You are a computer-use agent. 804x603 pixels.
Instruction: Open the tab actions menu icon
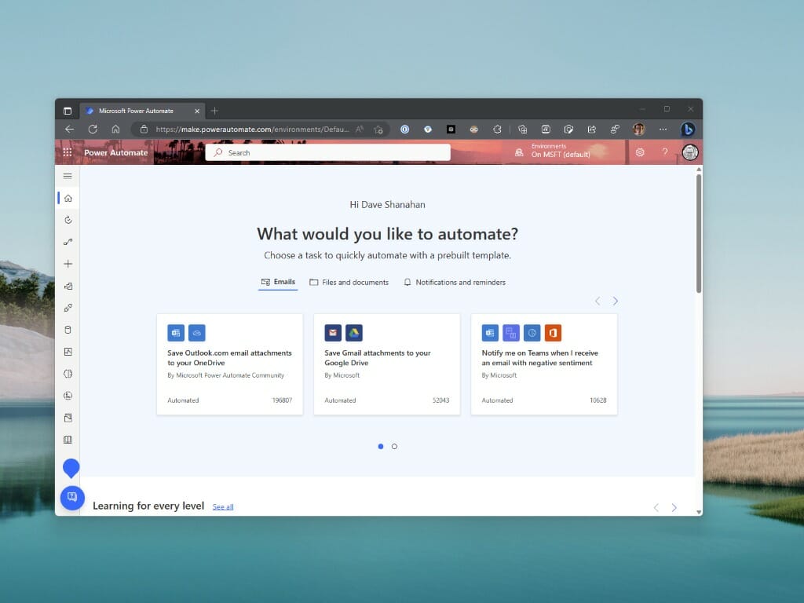pyautogui.click(x=68, y=111)
